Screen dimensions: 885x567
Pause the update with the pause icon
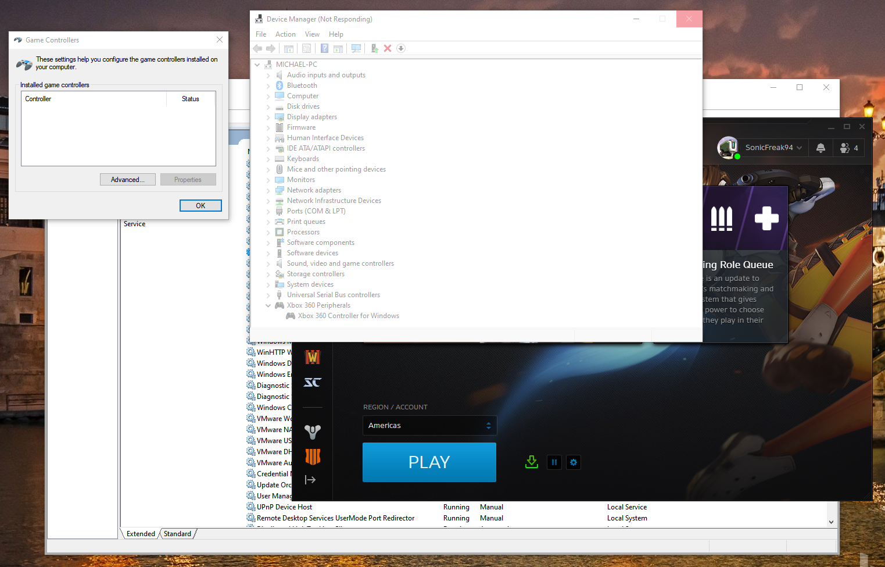[554, 462]
